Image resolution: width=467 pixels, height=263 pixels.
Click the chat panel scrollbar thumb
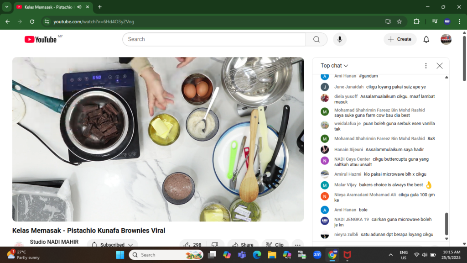446,224
